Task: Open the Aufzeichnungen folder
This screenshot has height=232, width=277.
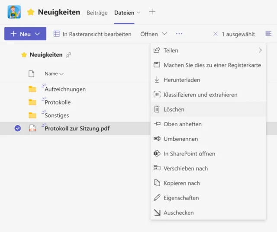Action: coord(65,89)
